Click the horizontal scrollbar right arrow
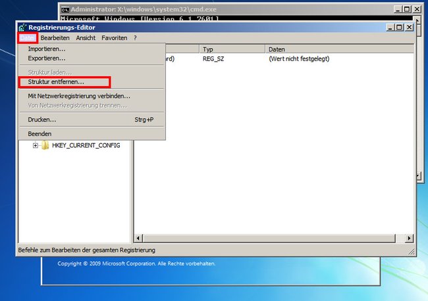The height and width of the screenshot is (301, 428). tap(409, 239)
